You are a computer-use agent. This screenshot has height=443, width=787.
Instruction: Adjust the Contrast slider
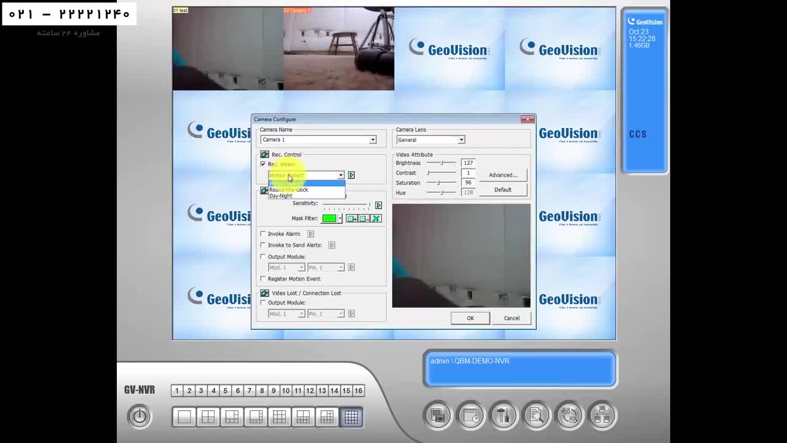[442, 173]
